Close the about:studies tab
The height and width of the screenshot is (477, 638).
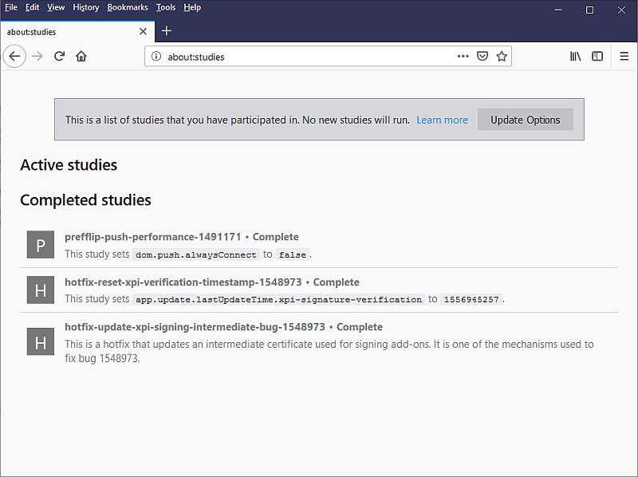tap(144, 32)
